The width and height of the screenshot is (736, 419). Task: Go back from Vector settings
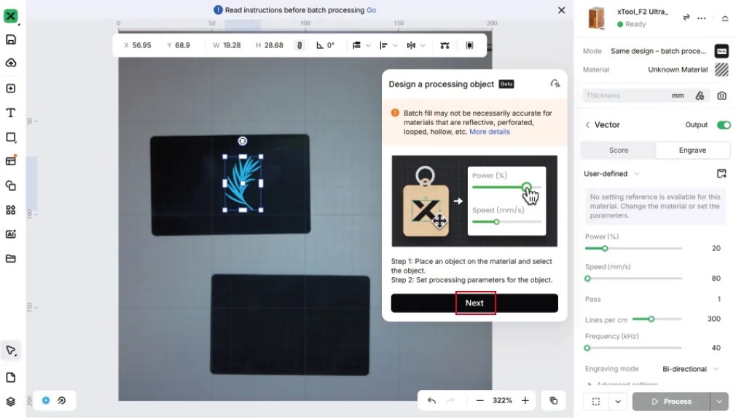click(587, 125)
